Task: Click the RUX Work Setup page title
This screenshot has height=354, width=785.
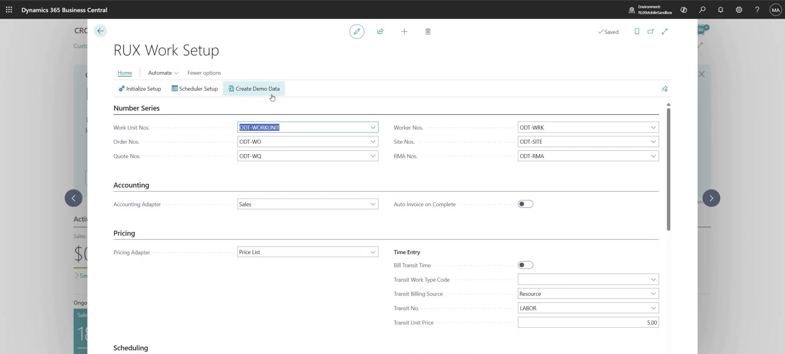Action: 166,50
